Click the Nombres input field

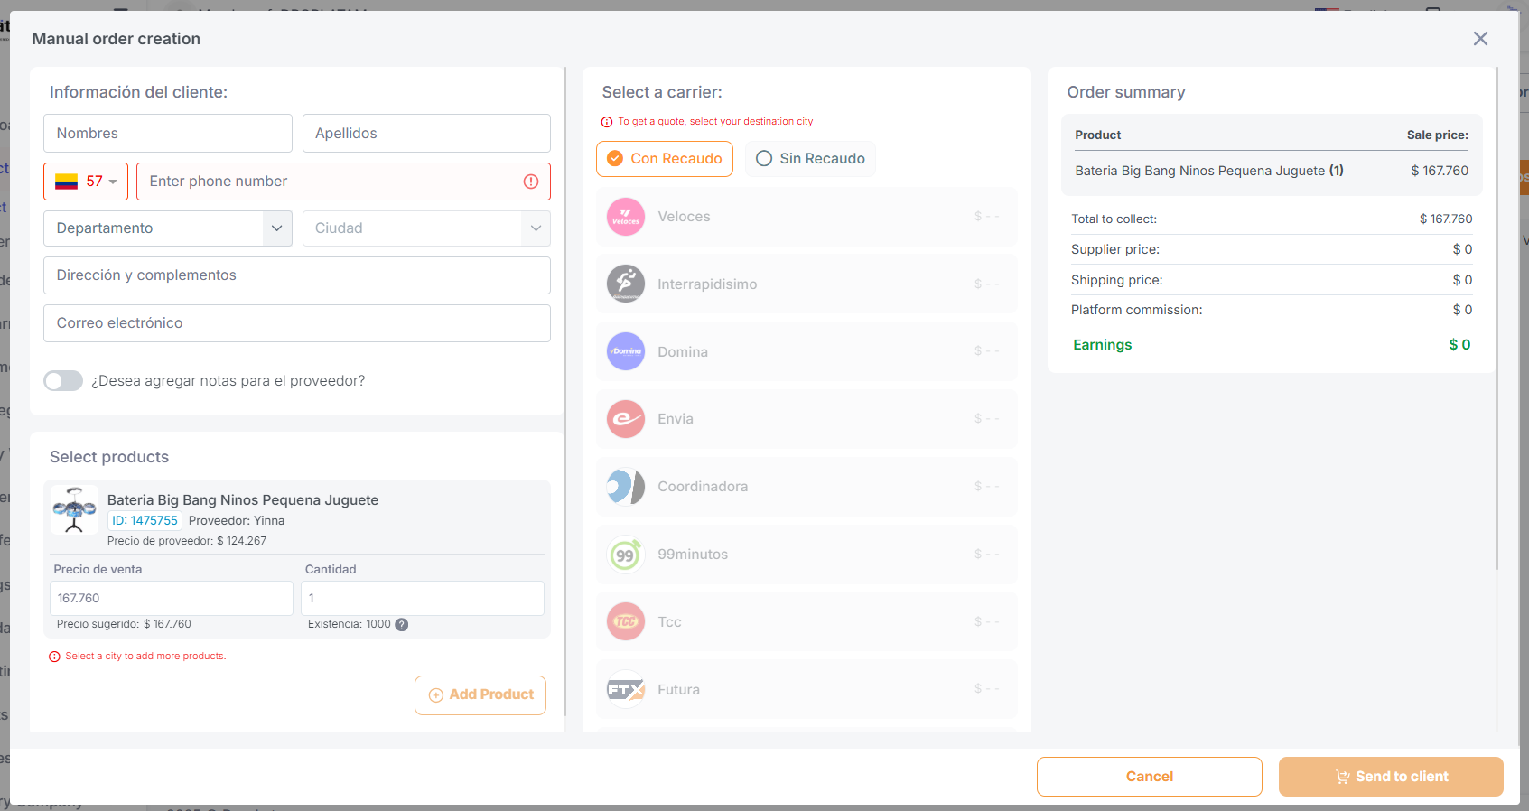coord(168,134)
